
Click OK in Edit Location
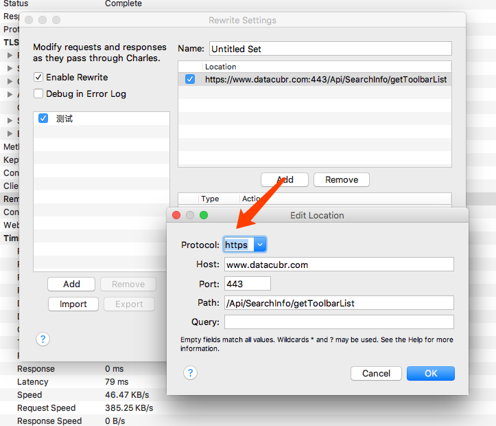pos(431,373)
